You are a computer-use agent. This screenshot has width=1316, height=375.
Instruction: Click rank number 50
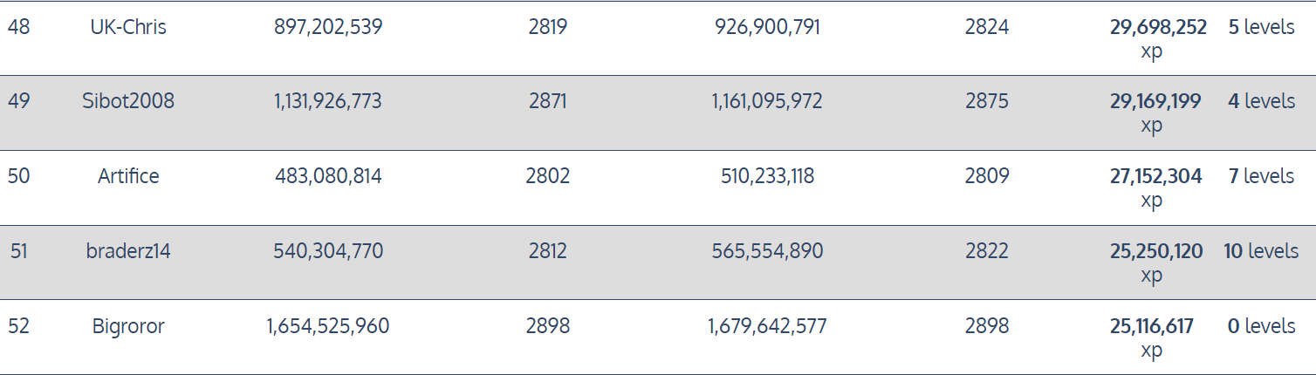[18, 176]
